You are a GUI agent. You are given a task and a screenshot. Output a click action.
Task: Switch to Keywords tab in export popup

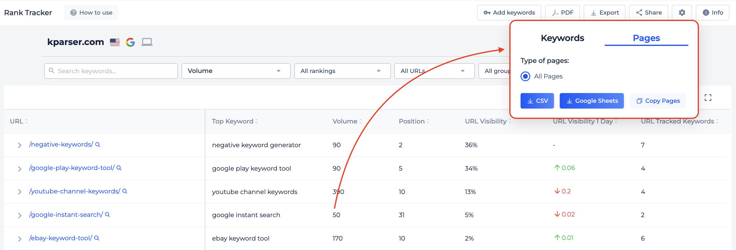pos(562,38)
